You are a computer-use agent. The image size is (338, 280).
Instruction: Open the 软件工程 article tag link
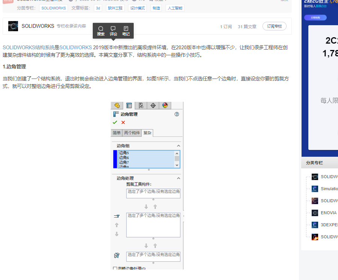pyautogui.click(x=115, y=8)
